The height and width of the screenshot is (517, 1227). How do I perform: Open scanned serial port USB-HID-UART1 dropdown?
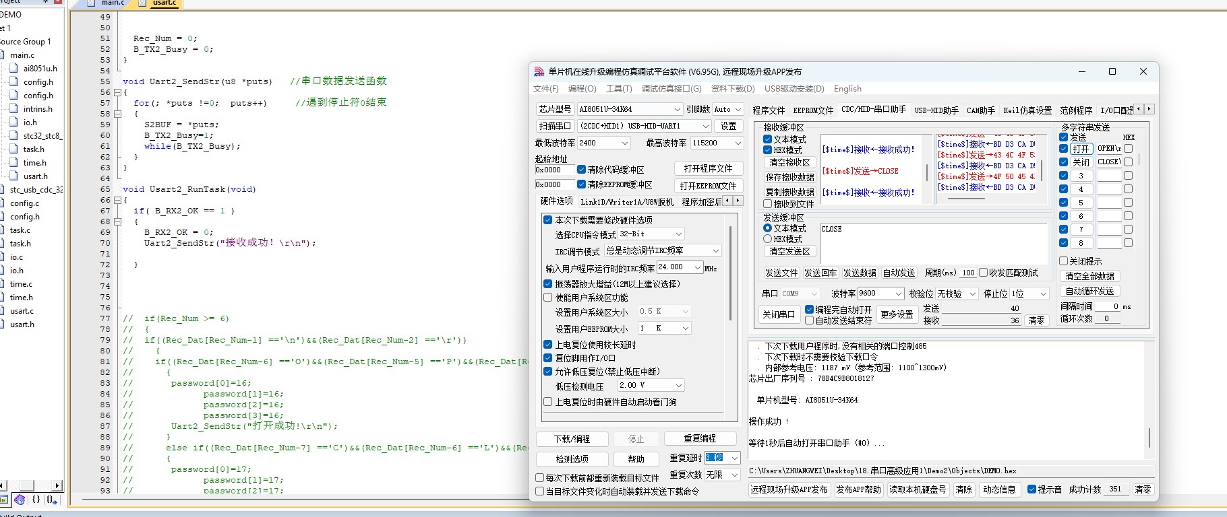point(645,126)
